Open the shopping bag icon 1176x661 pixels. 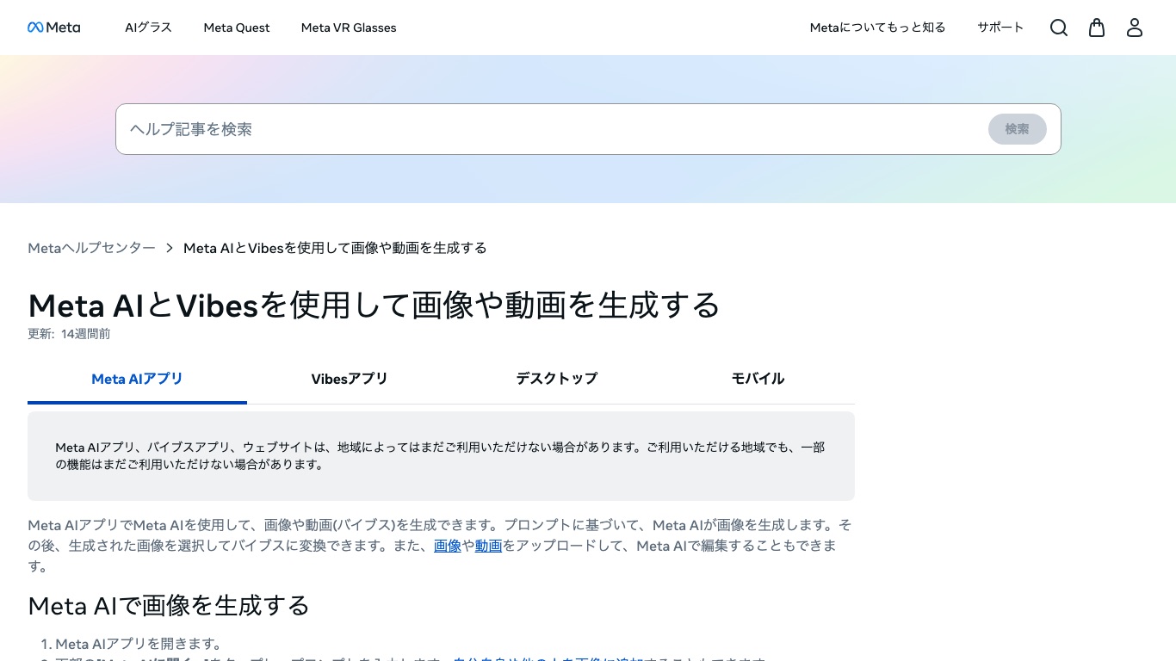(x=1097, y=28)
